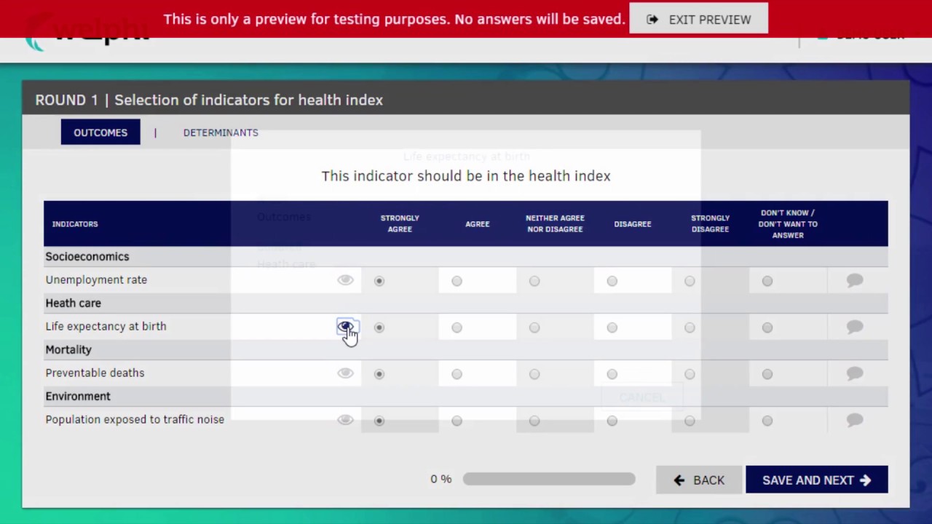Set Strongly Agree for Preventable deaths
932x524 pixels.
379,374
